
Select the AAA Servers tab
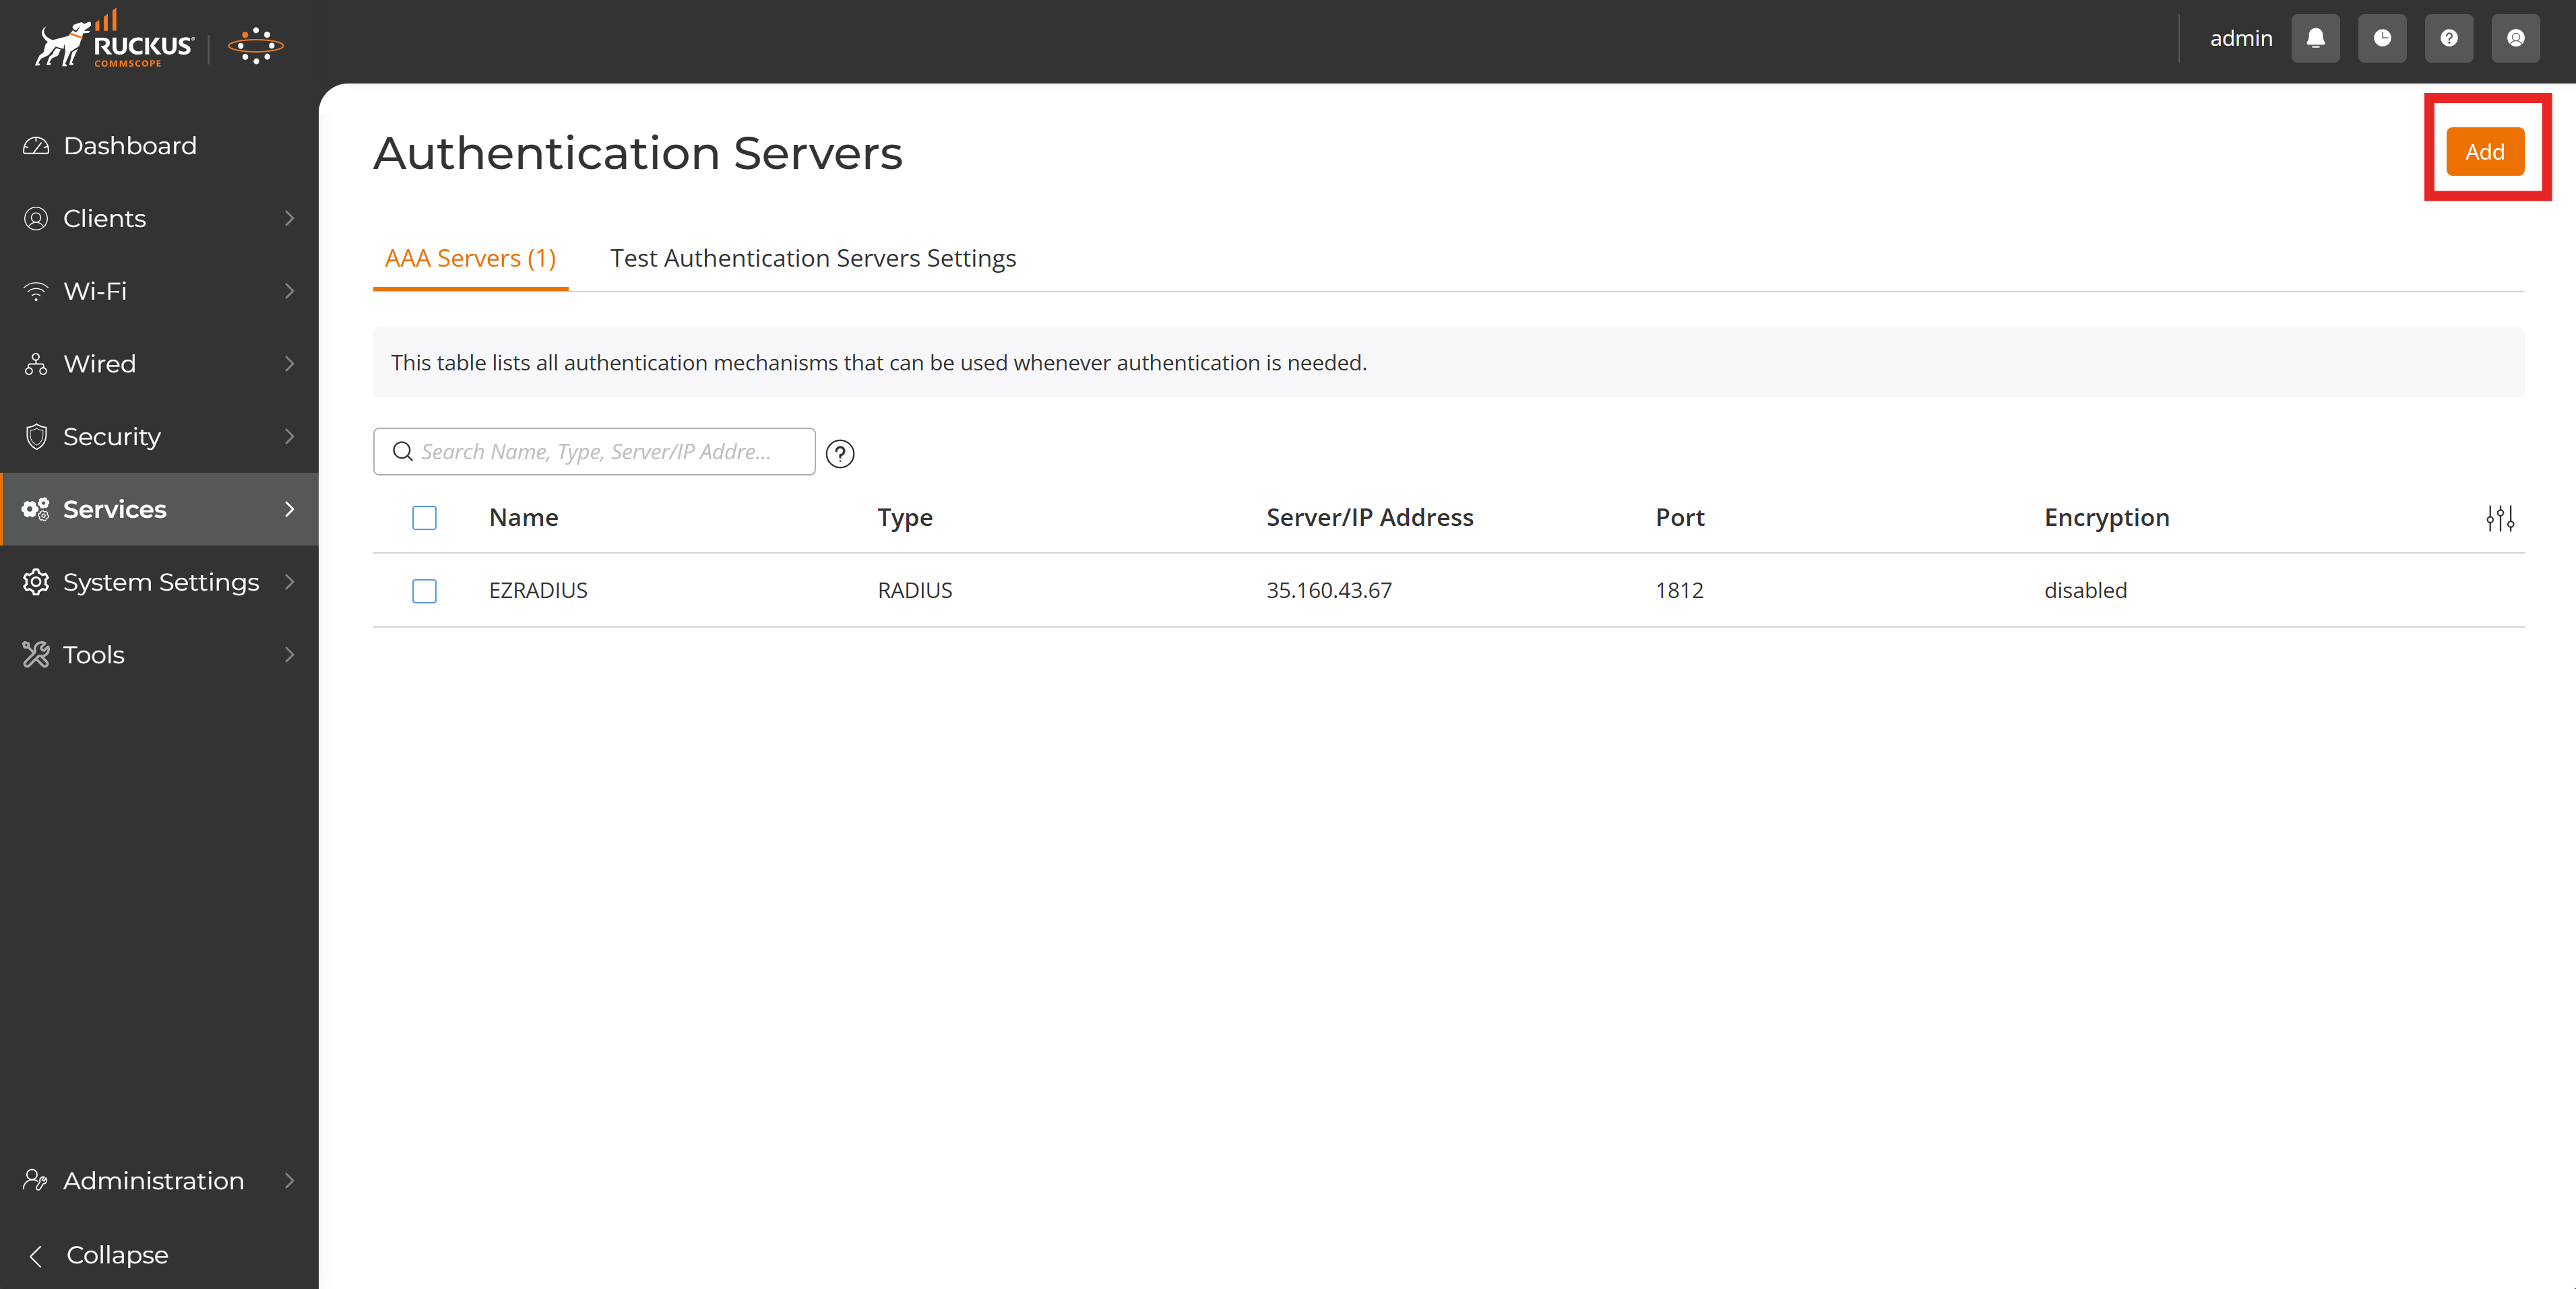[470, 258]
